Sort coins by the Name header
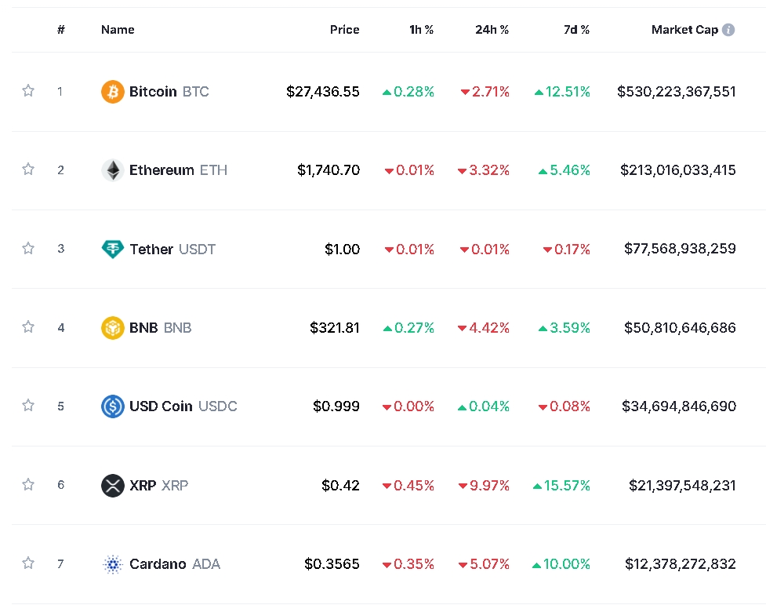The height and width of the screenshot is (605, 766). [118, 30]
